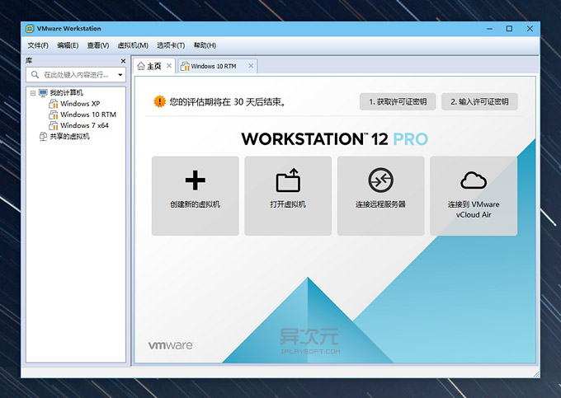
Task: Click 1. 获取许可证密钥 button
Action: pos(398,102)
